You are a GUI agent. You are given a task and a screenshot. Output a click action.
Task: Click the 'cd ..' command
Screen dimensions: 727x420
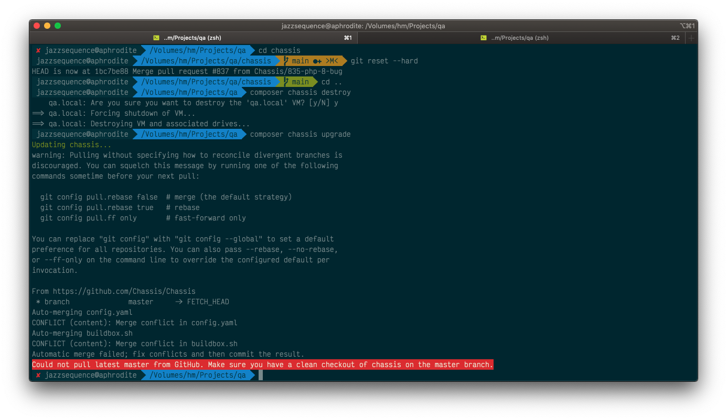(x=332, y=82)
